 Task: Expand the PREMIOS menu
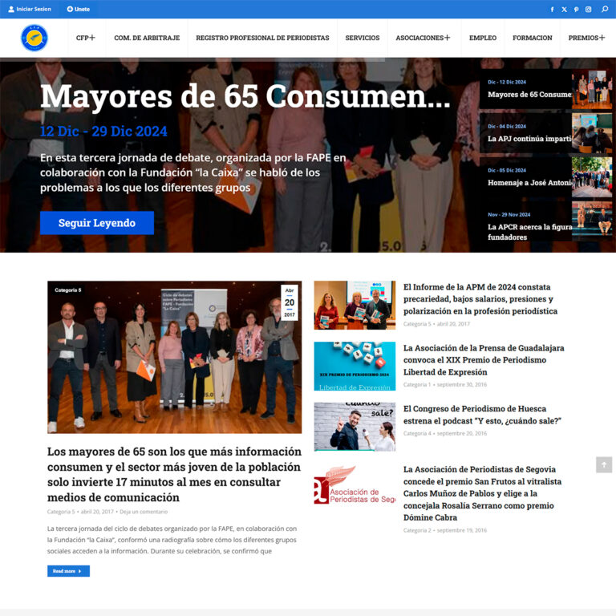(x=586, y=38)
